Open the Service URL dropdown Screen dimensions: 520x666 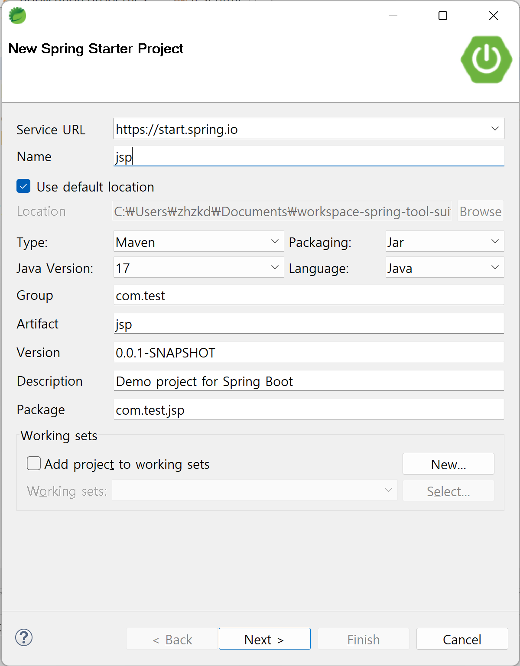[309, 129]
